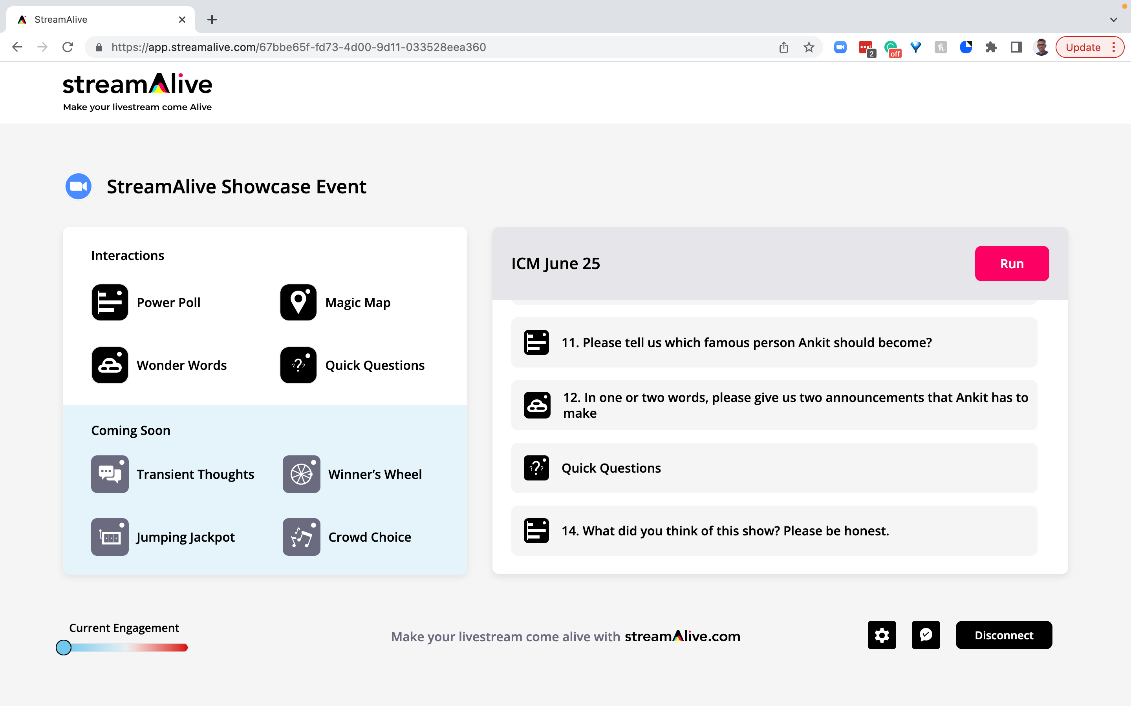Select question 11 about famous person Ankit
This screenshot has height=706, width=1131.
click(774, 343)
